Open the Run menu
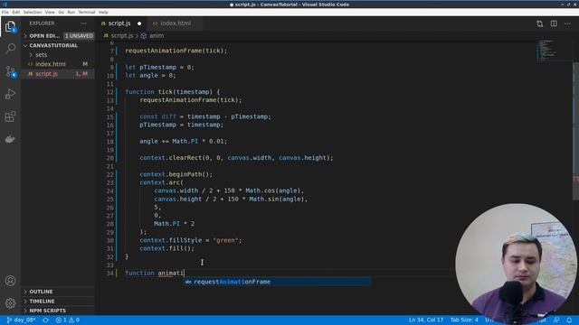The image size is (579, 325). (71, 12)
